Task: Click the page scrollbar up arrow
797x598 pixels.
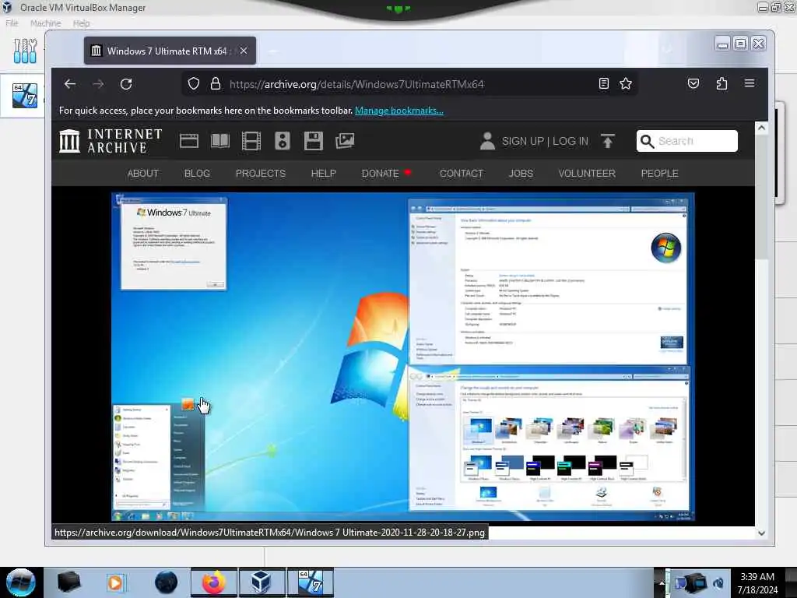Action: tap(761, 128)
